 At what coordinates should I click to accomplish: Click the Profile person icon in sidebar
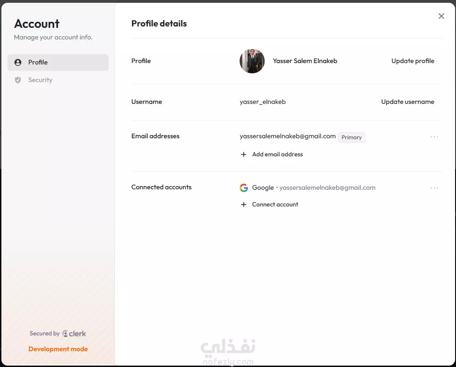coord(18,62)
